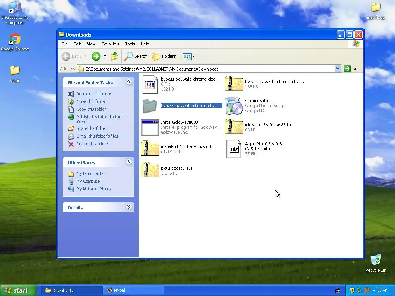Select the bypass-paywalls 165 KB zip icon
The image size is (395, 296).
tap(234, 83)
